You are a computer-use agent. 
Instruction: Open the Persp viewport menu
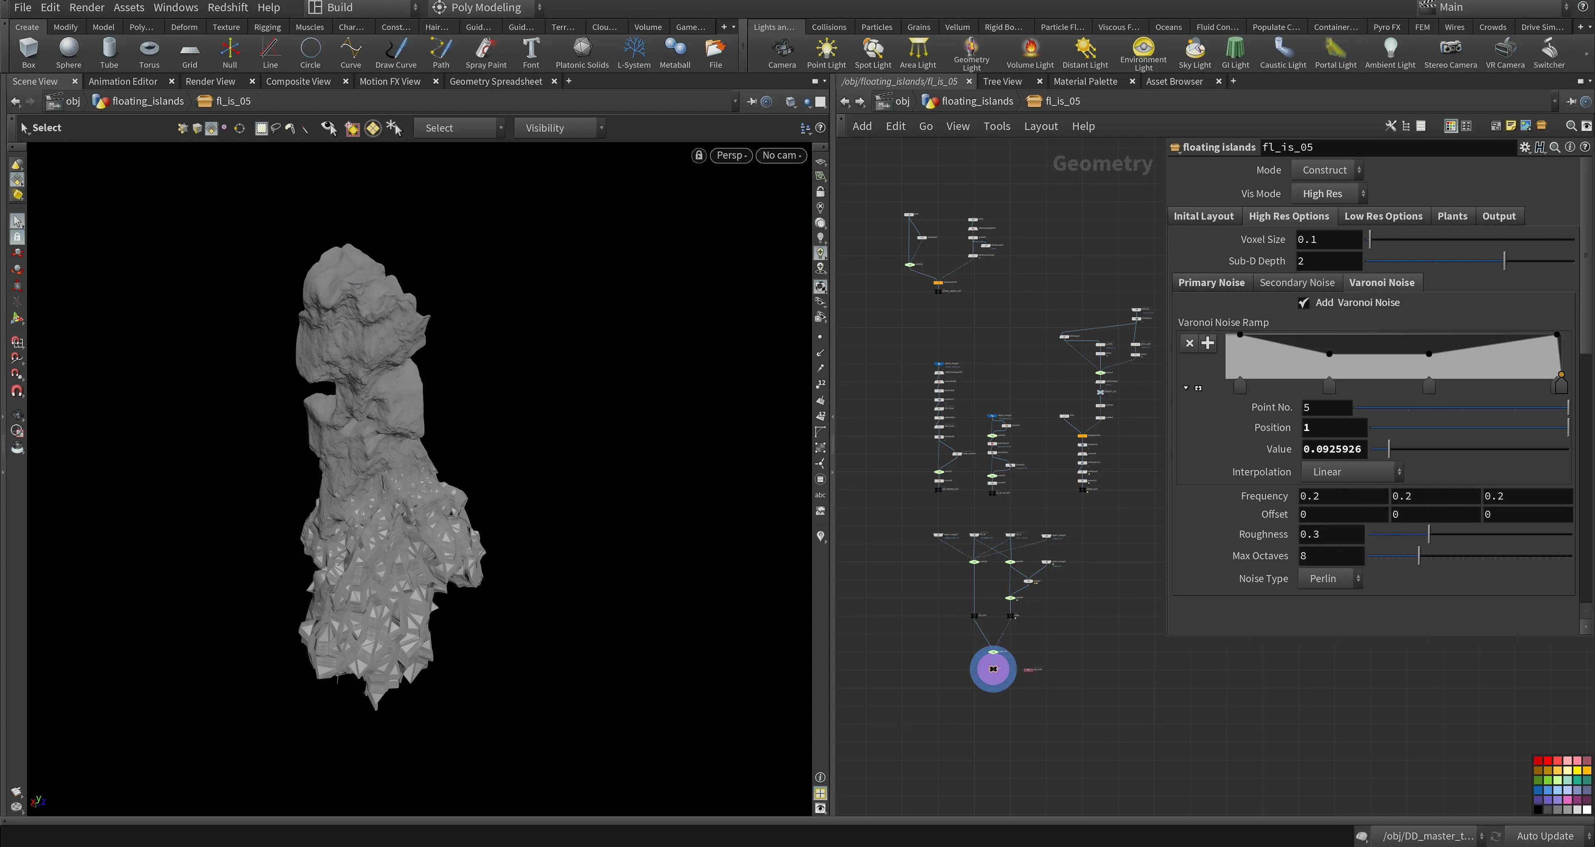point(731,155)
